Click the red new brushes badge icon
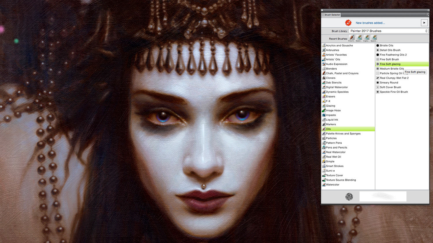Viewport: 433px width, 243px height. (348, 23)
